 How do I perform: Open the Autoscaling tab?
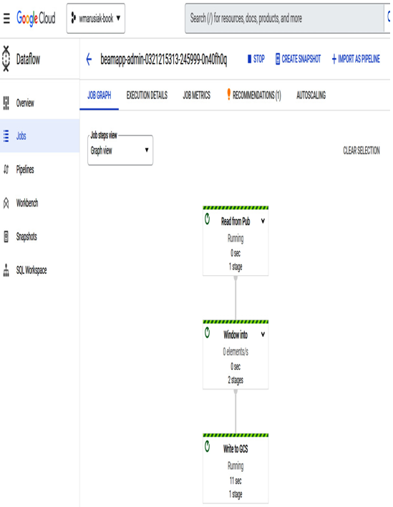point(311,95)
